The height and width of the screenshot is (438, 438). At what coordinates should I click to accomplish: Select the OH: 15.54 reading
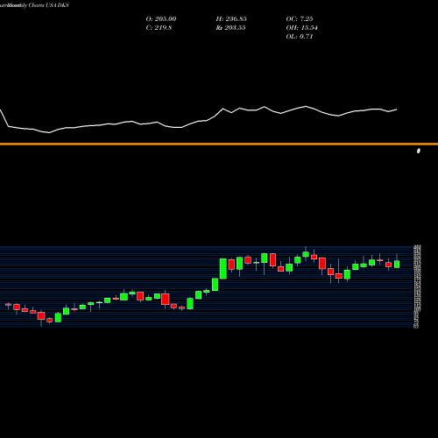pos(301,28)
